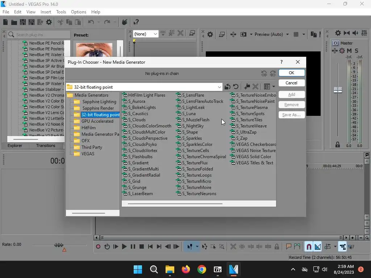The width and height of the screenshot is (371, 278).
Task: Select the Envelope Edit tool icon
Action: click(204, 247)
